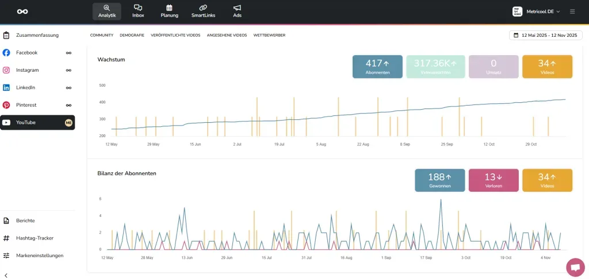589x279 pixels.
Task: Collapse the left sidebar with the arrow
Action: click(6, 276)
